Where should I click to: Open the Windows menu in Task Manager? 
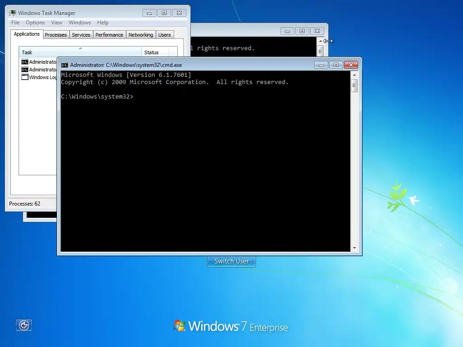click(80, 23)
